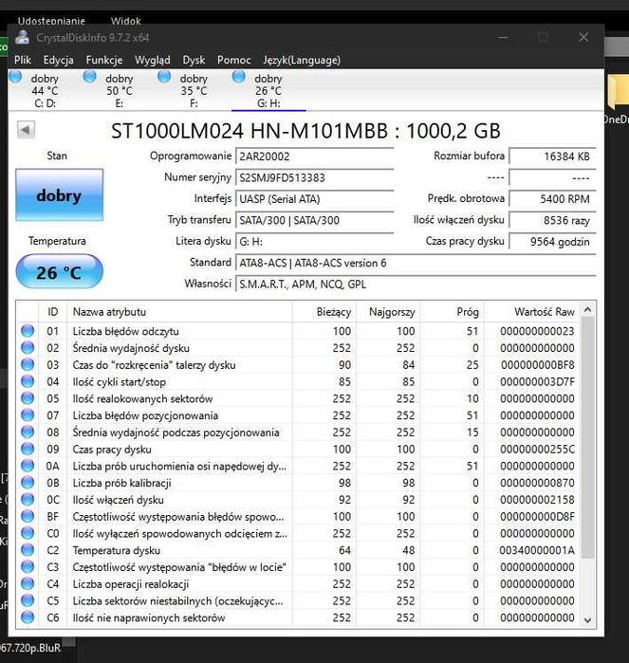Open Udostępnianie tab in background Explorer window
The image size is (629, 663).
pyautogui.click(x=51, y=21)
